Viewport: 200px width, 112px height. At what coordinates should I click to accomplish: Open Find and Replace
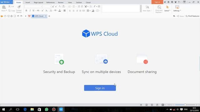[159, 9]
